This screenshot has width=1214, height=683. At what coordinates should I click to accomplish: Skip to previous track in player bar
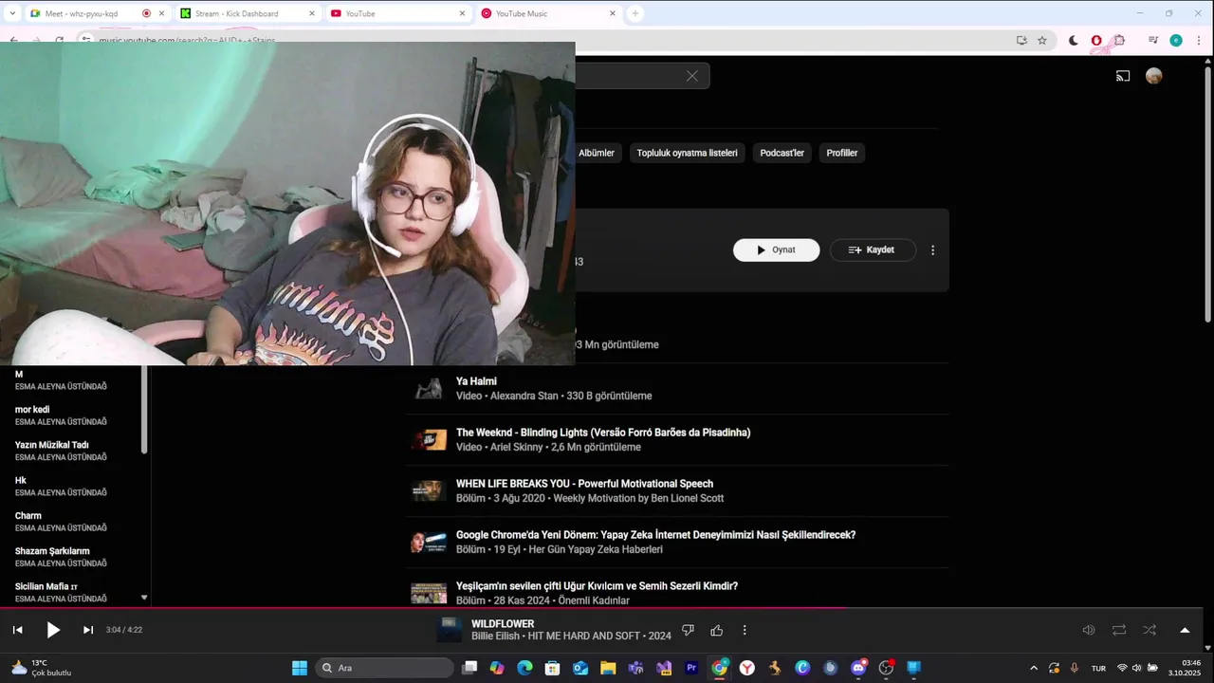pos(17,630)
